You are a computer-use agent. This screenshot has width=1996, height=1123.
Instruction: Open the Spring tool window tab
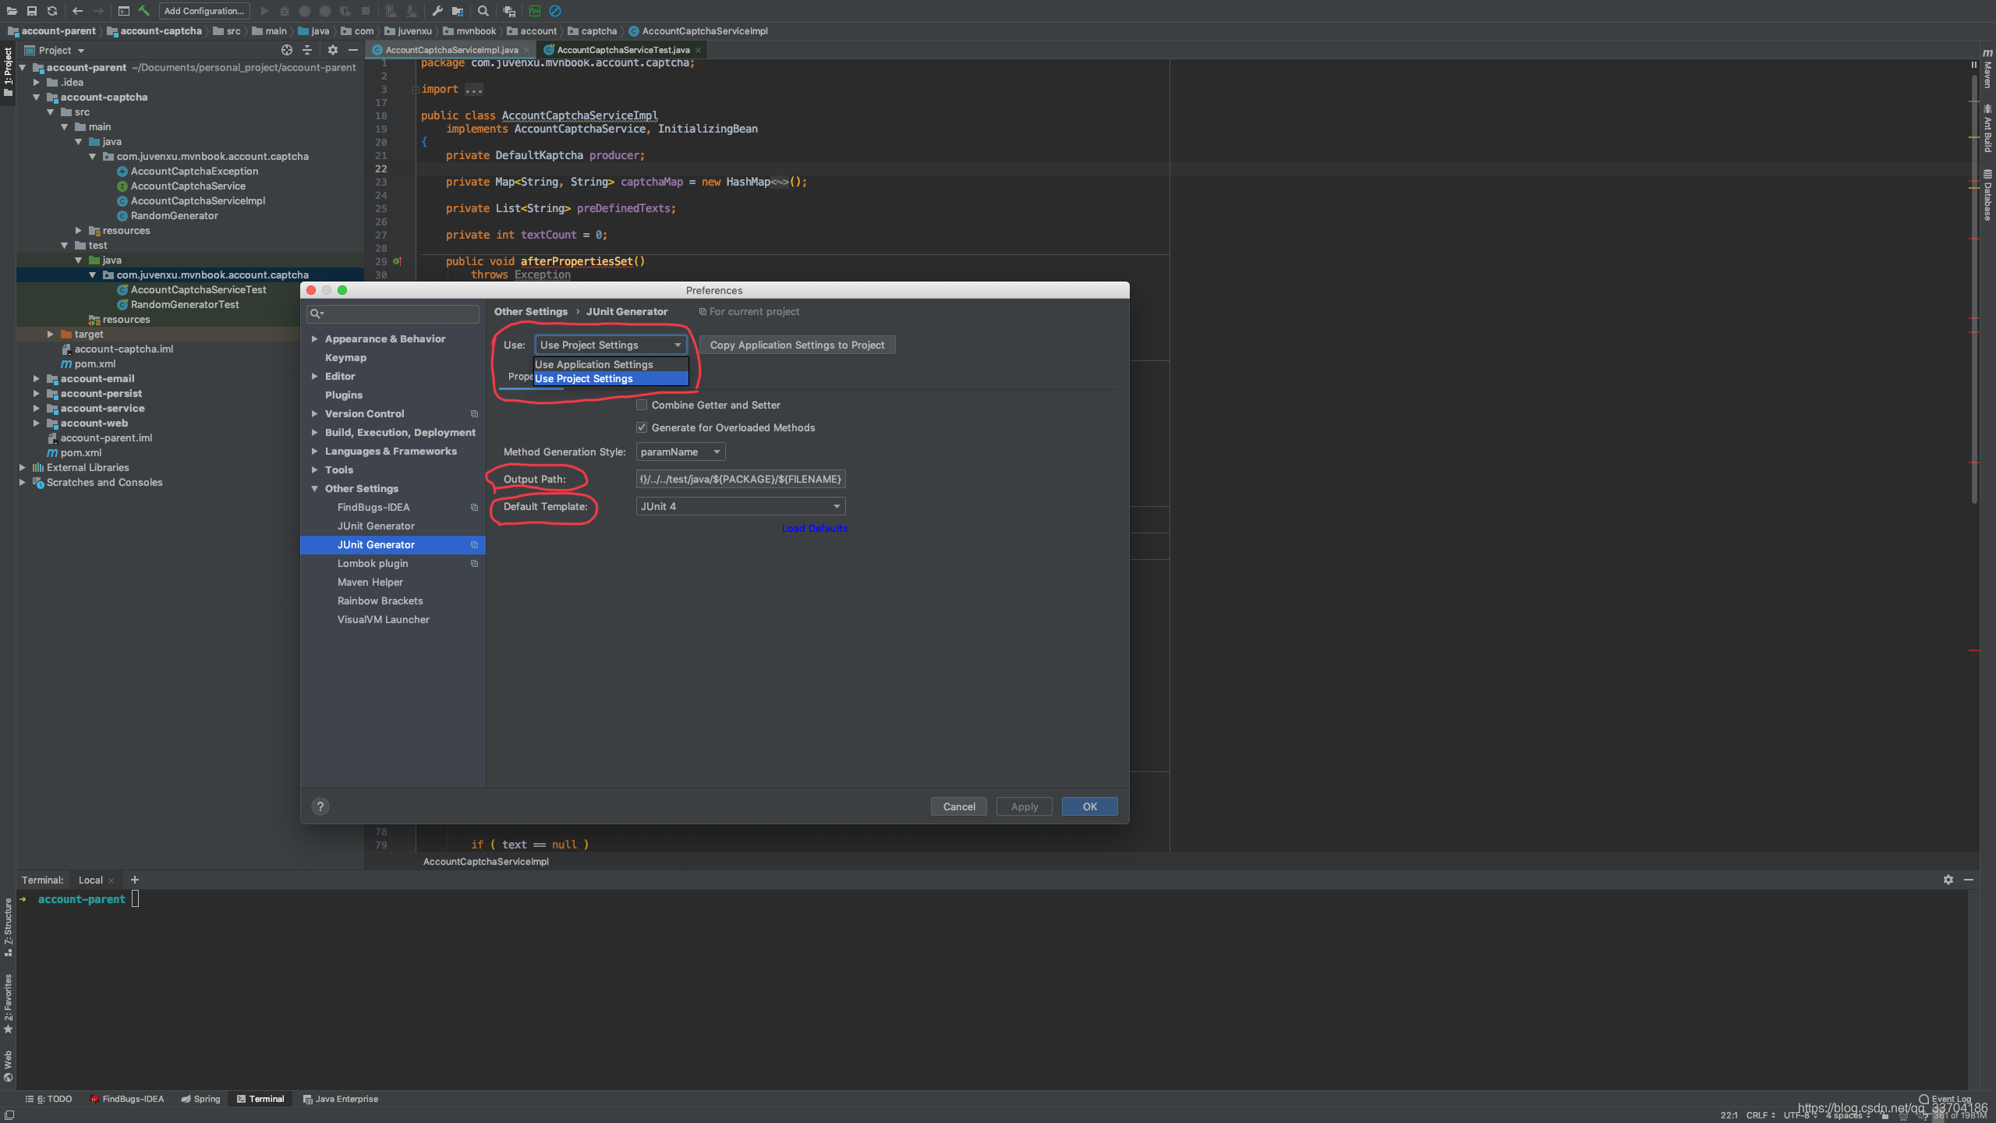tap(200, 1099)
